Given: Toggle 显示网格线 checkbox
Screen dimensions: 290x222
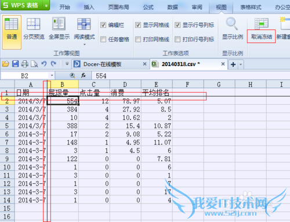Looking at the screenshot, I should (x=138, y=25).
